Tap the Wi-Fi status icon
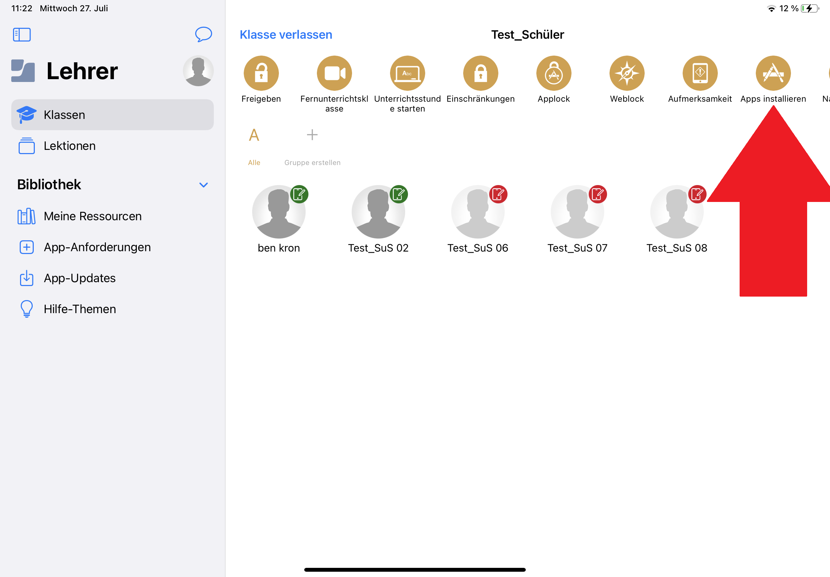Image resolution: width=830 pixels, height=577 pixels. [771, 8]
